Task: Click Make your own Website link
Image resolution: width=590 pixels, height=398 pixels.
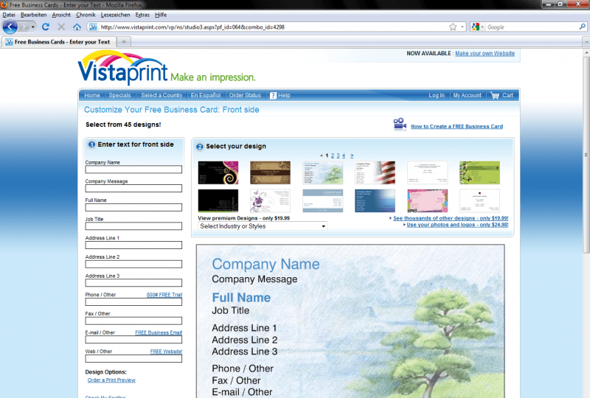Action: pos(485,53)
